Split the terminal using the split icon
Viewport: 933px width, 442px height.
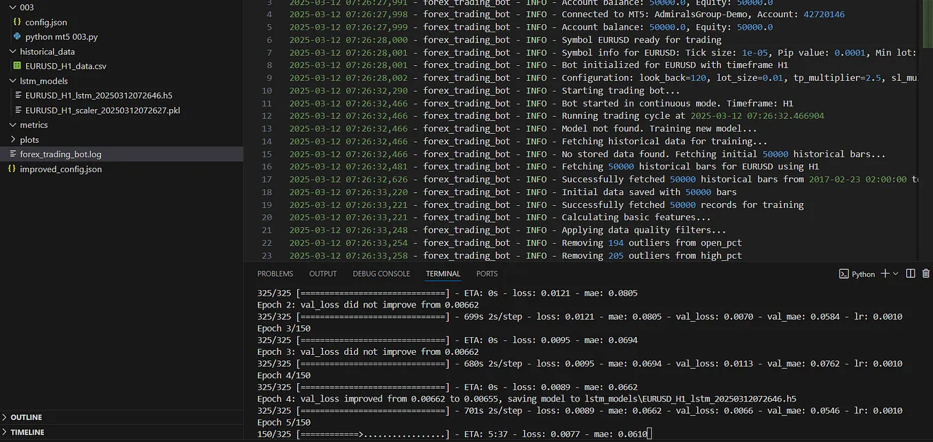click(x=909, y=273)
